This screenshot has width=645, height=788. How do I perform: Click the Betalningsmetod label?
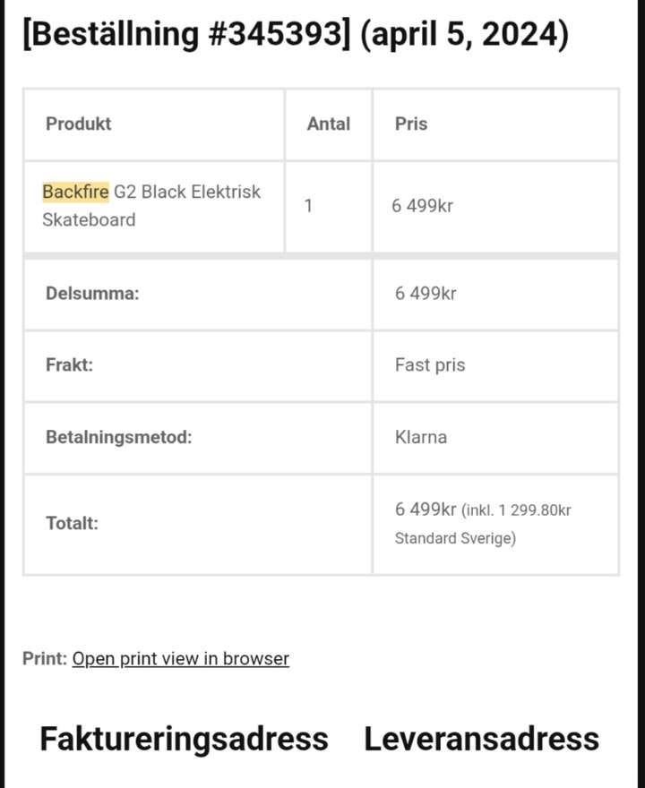118,438
